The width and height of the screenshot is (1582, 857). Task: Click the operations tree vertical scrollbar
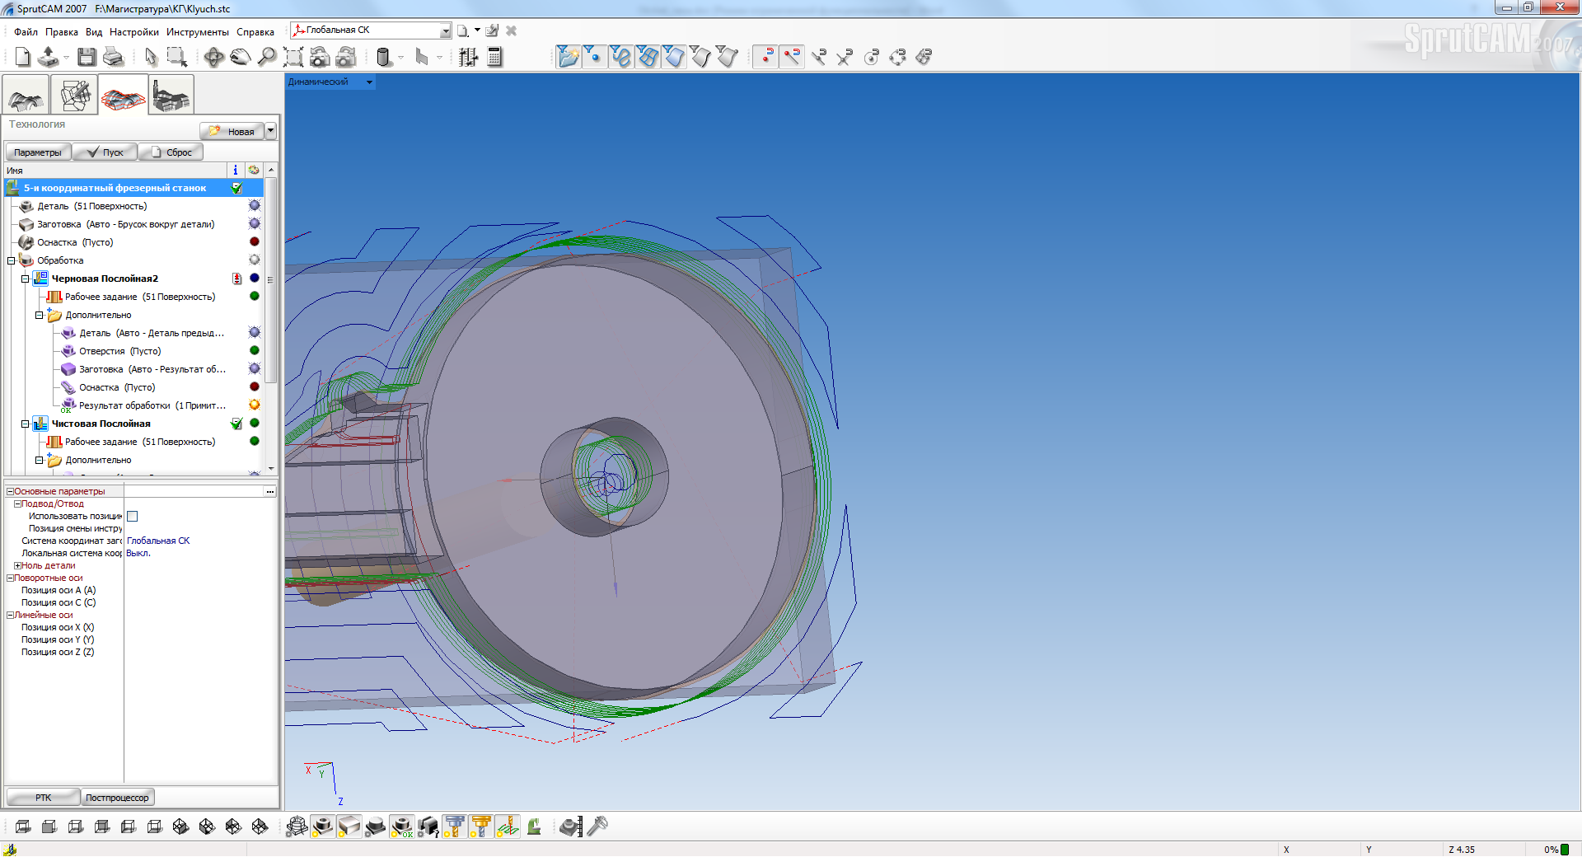[x=271, y=319]
